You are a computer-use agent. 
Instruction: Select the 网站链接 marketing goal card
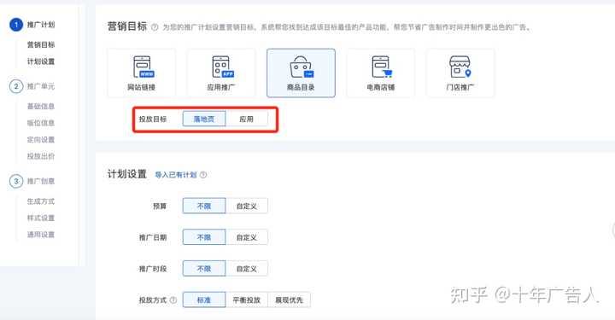(141, 73)
